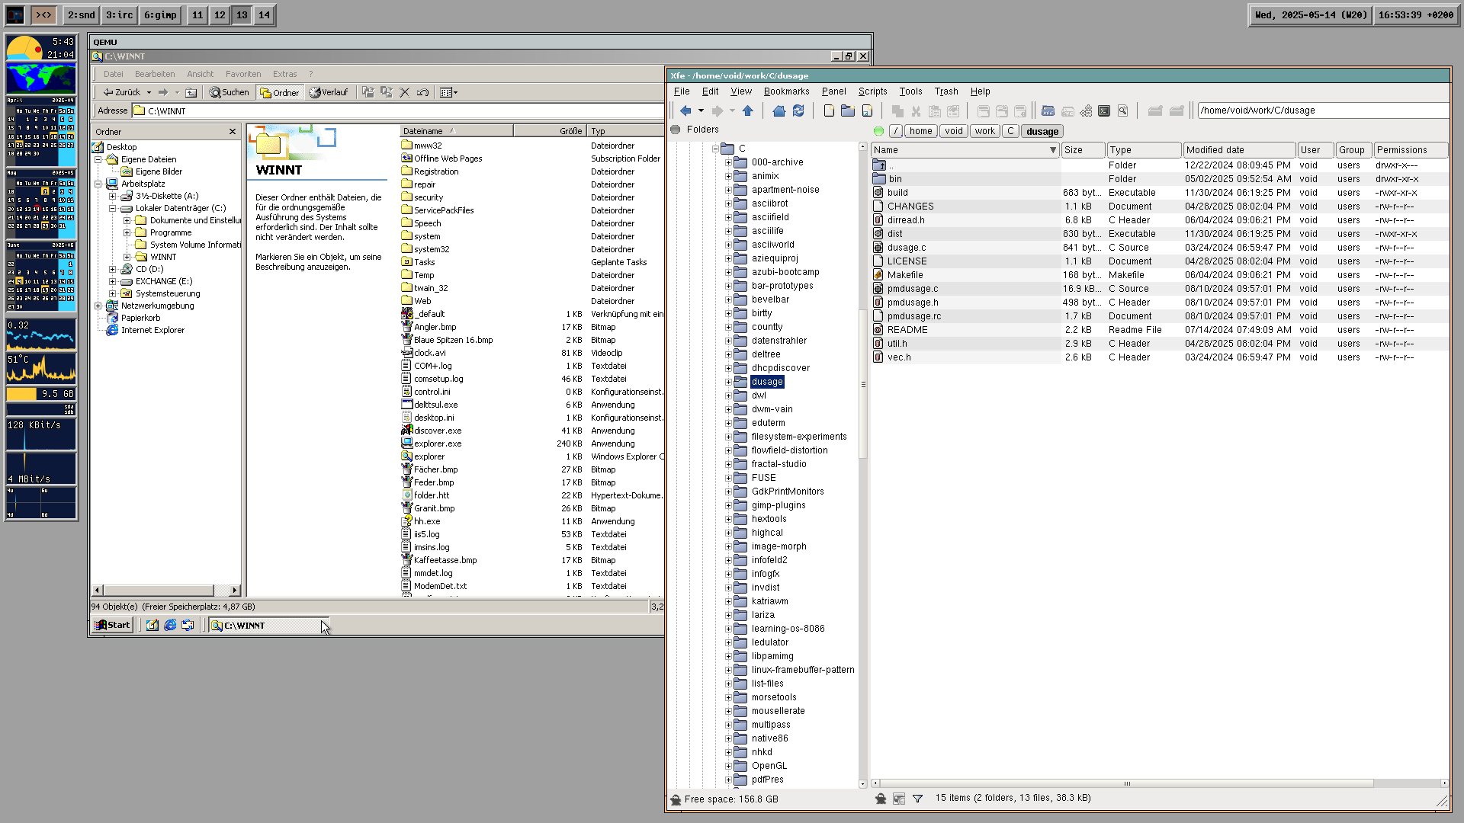The width and height of the screenshot is (1464, 823).
Task: Expand WINNT node in Explorer tree
Action: pos(127,257)
